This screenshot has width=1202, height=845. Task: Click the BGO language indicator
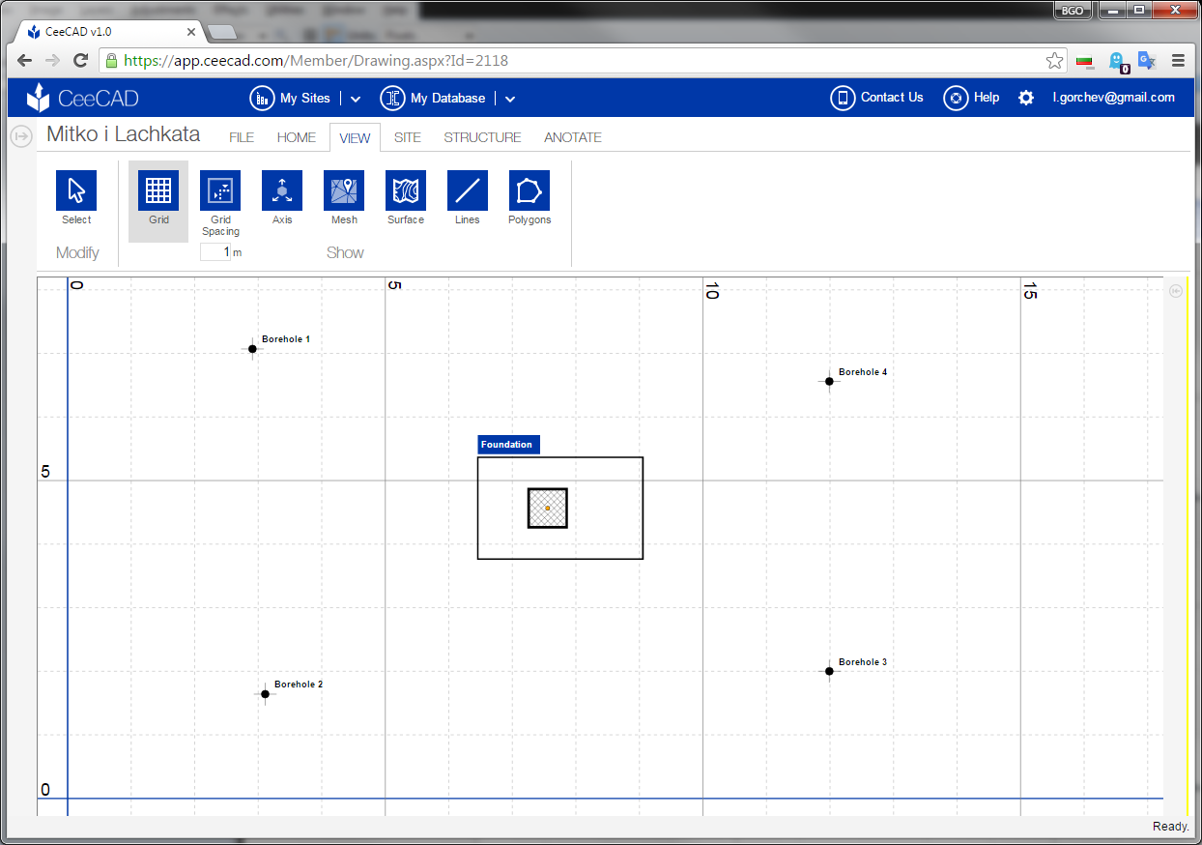(1073, 10)
